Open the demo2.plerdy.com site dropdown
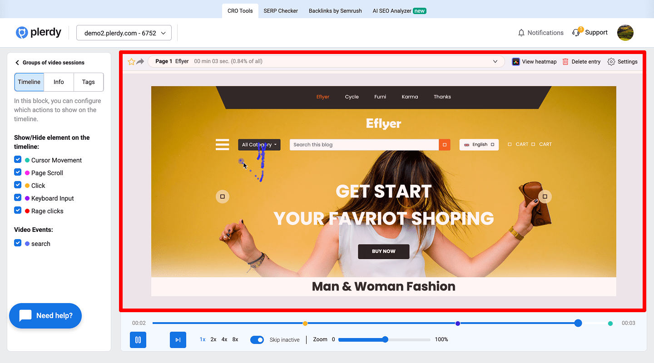The image size is (654, 363). click(124, 33)
